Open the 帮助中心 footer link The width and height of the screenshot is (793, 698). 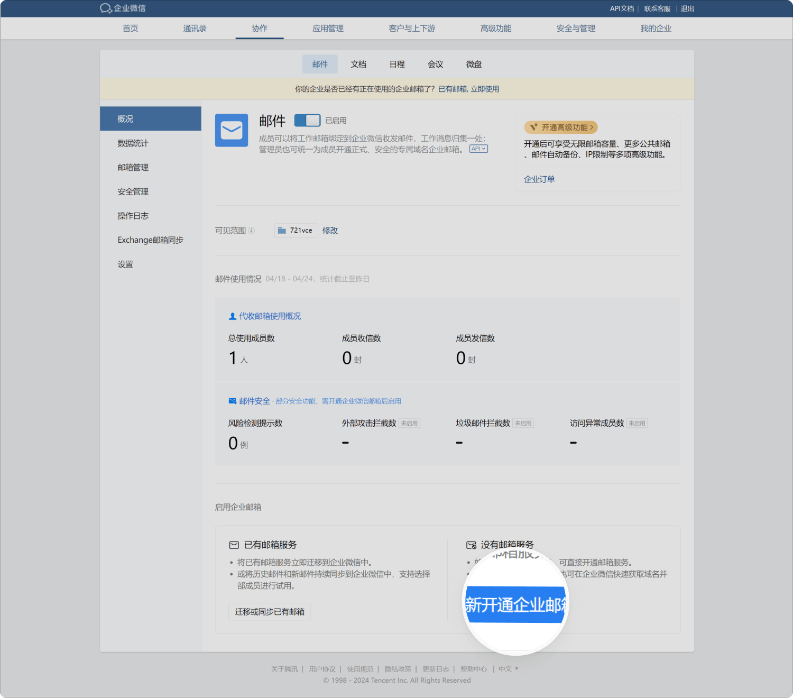coord(474,669)
